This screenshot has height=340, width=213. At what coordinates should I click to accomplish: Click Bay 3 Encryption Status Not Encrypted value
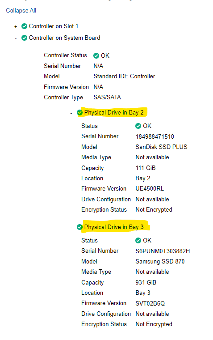click(154, 324)
